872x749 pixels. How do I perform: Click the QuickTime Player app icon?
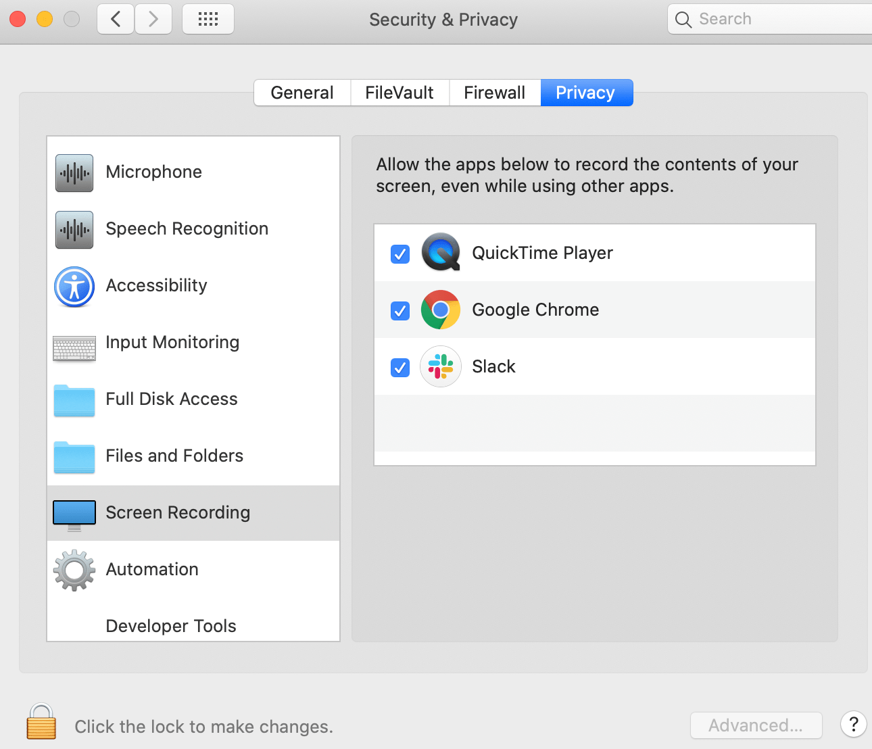441,252
